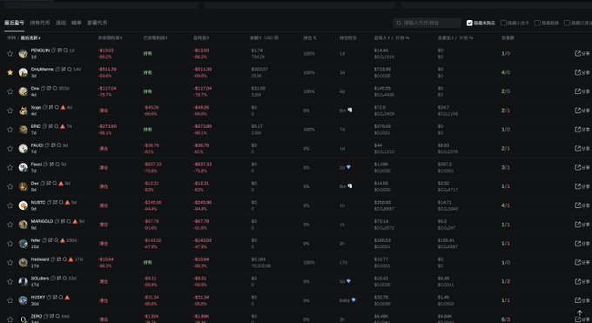Switch to the 持有代币 tab
Image resolution: width=592 pixels, height=323 pixels.
40,23
